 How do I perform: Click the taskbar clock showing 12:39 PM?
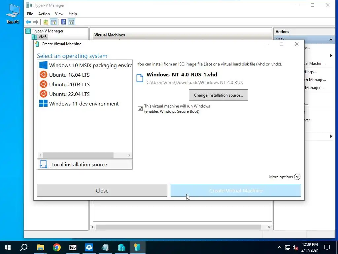coord(310,247)
